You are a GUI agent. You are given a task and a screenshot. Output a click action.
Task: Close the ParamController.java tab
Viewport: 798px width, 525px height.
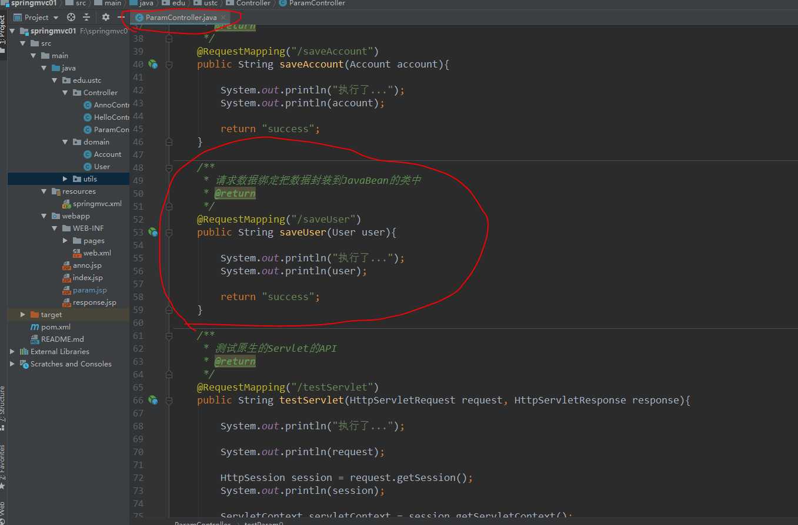pos(223,18)
